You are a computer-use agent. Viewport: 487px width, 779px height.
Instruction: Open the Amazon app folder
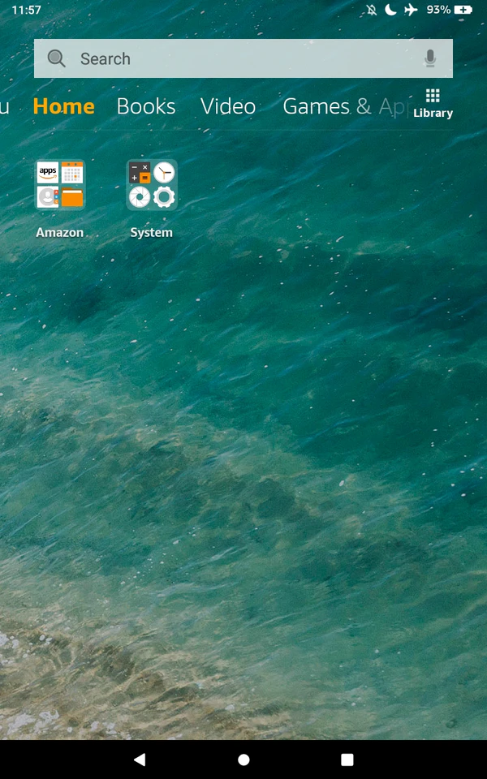[x=60, y=185]
